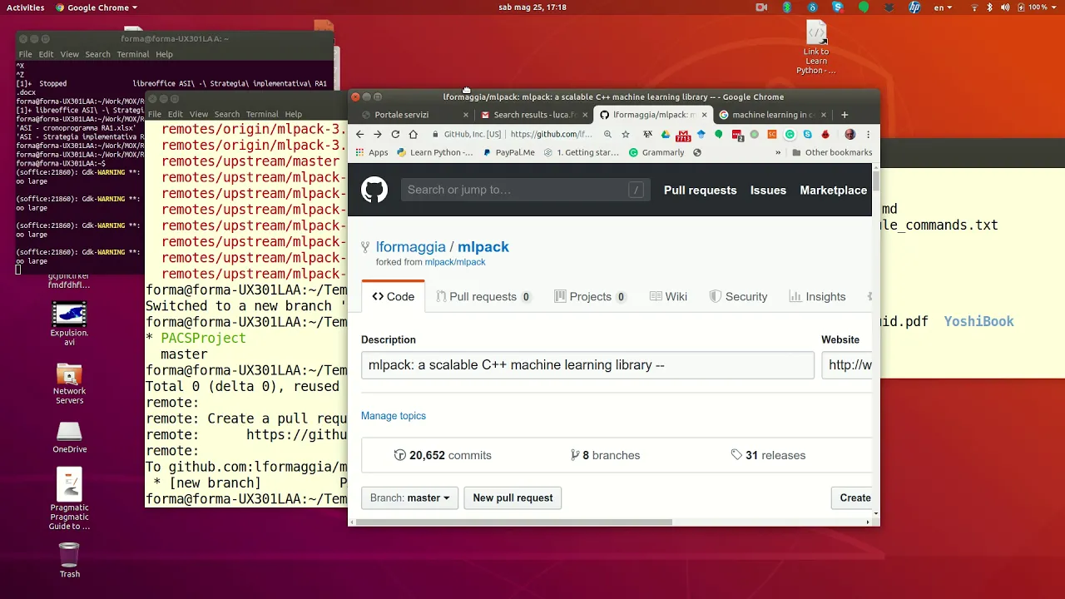Click Manage topics link

[394, 416]
